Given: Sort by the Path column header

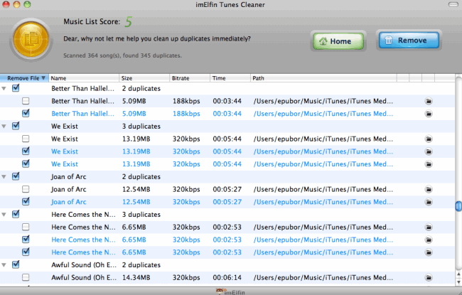Looking at the screenshot, I should (x=323, y=78).
